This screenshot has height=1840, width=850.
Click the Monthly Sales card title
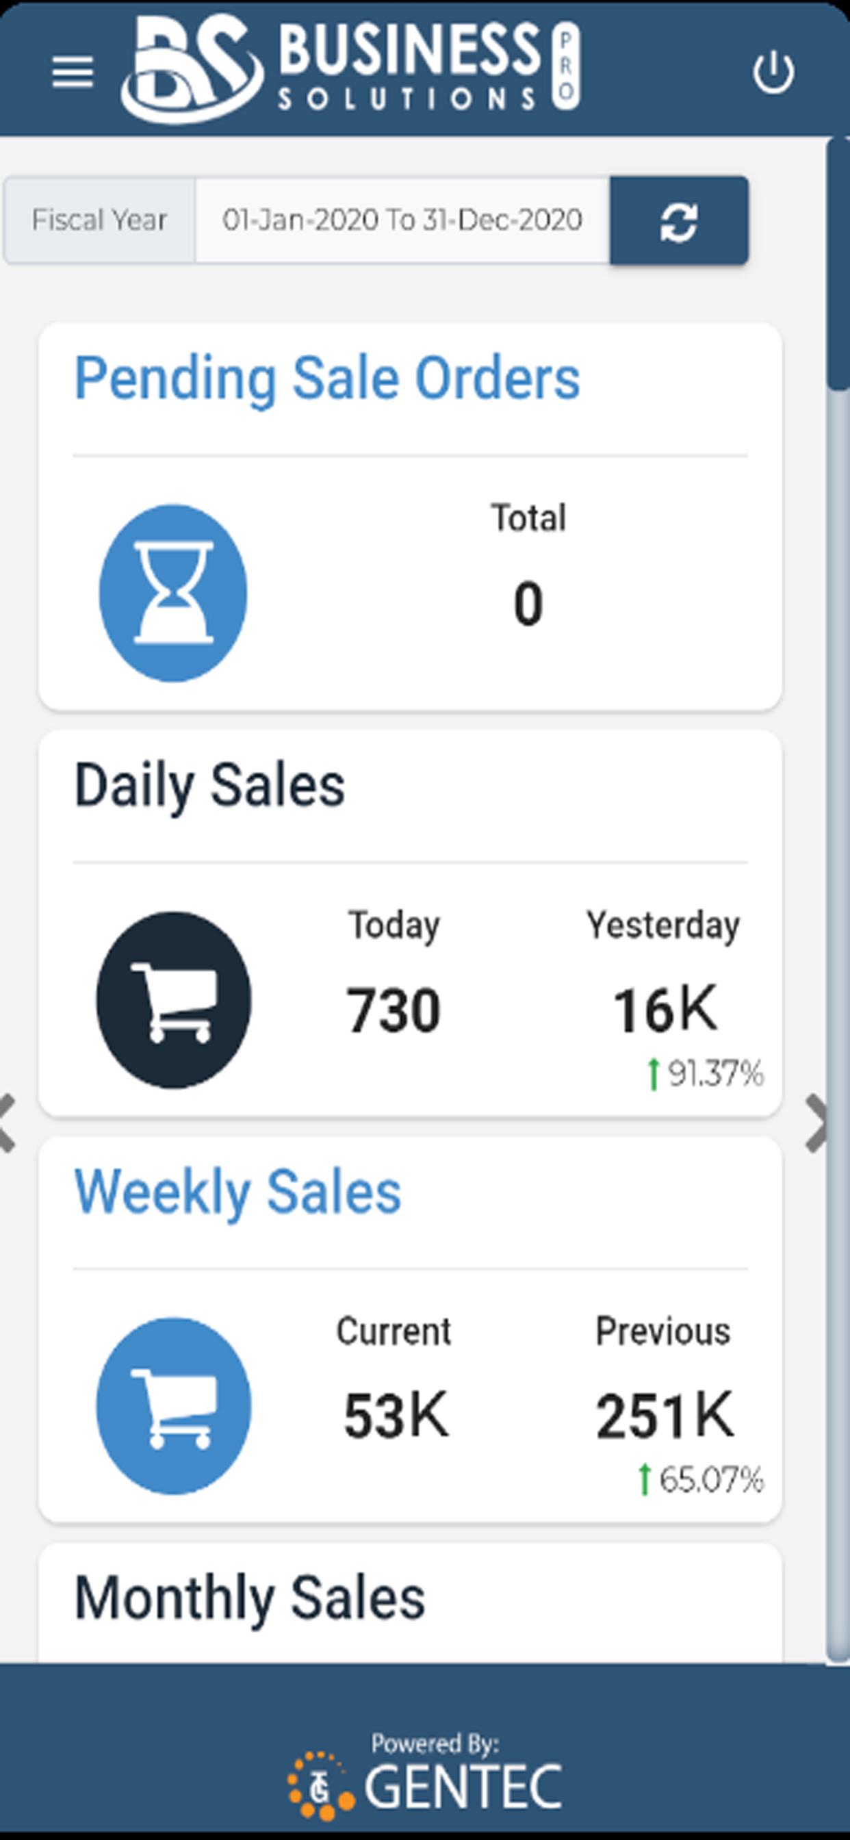250,1598
